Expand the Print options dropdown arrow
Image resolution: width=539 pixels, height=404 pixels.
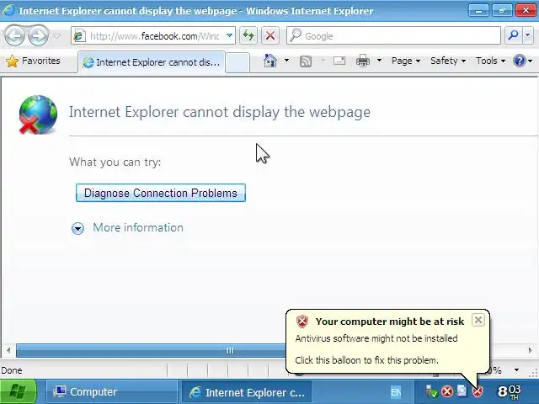tap(379, 61)
